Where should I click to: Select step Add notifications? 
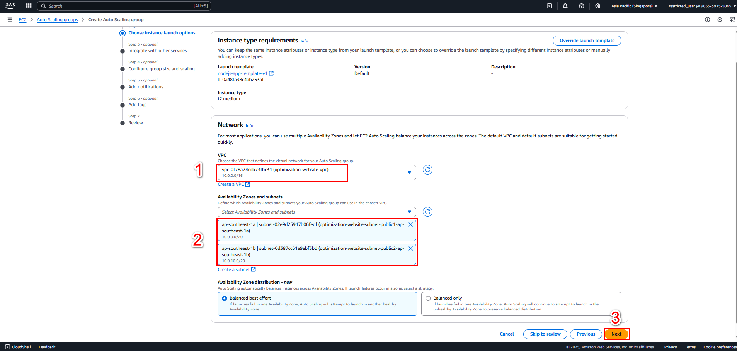tap(146, 87)
